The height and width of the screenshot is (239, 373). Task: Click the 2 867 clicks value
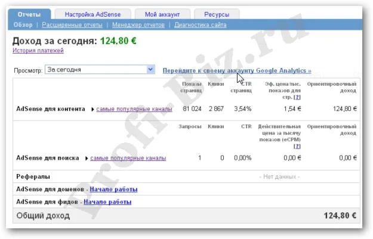(x=216, y=109)
